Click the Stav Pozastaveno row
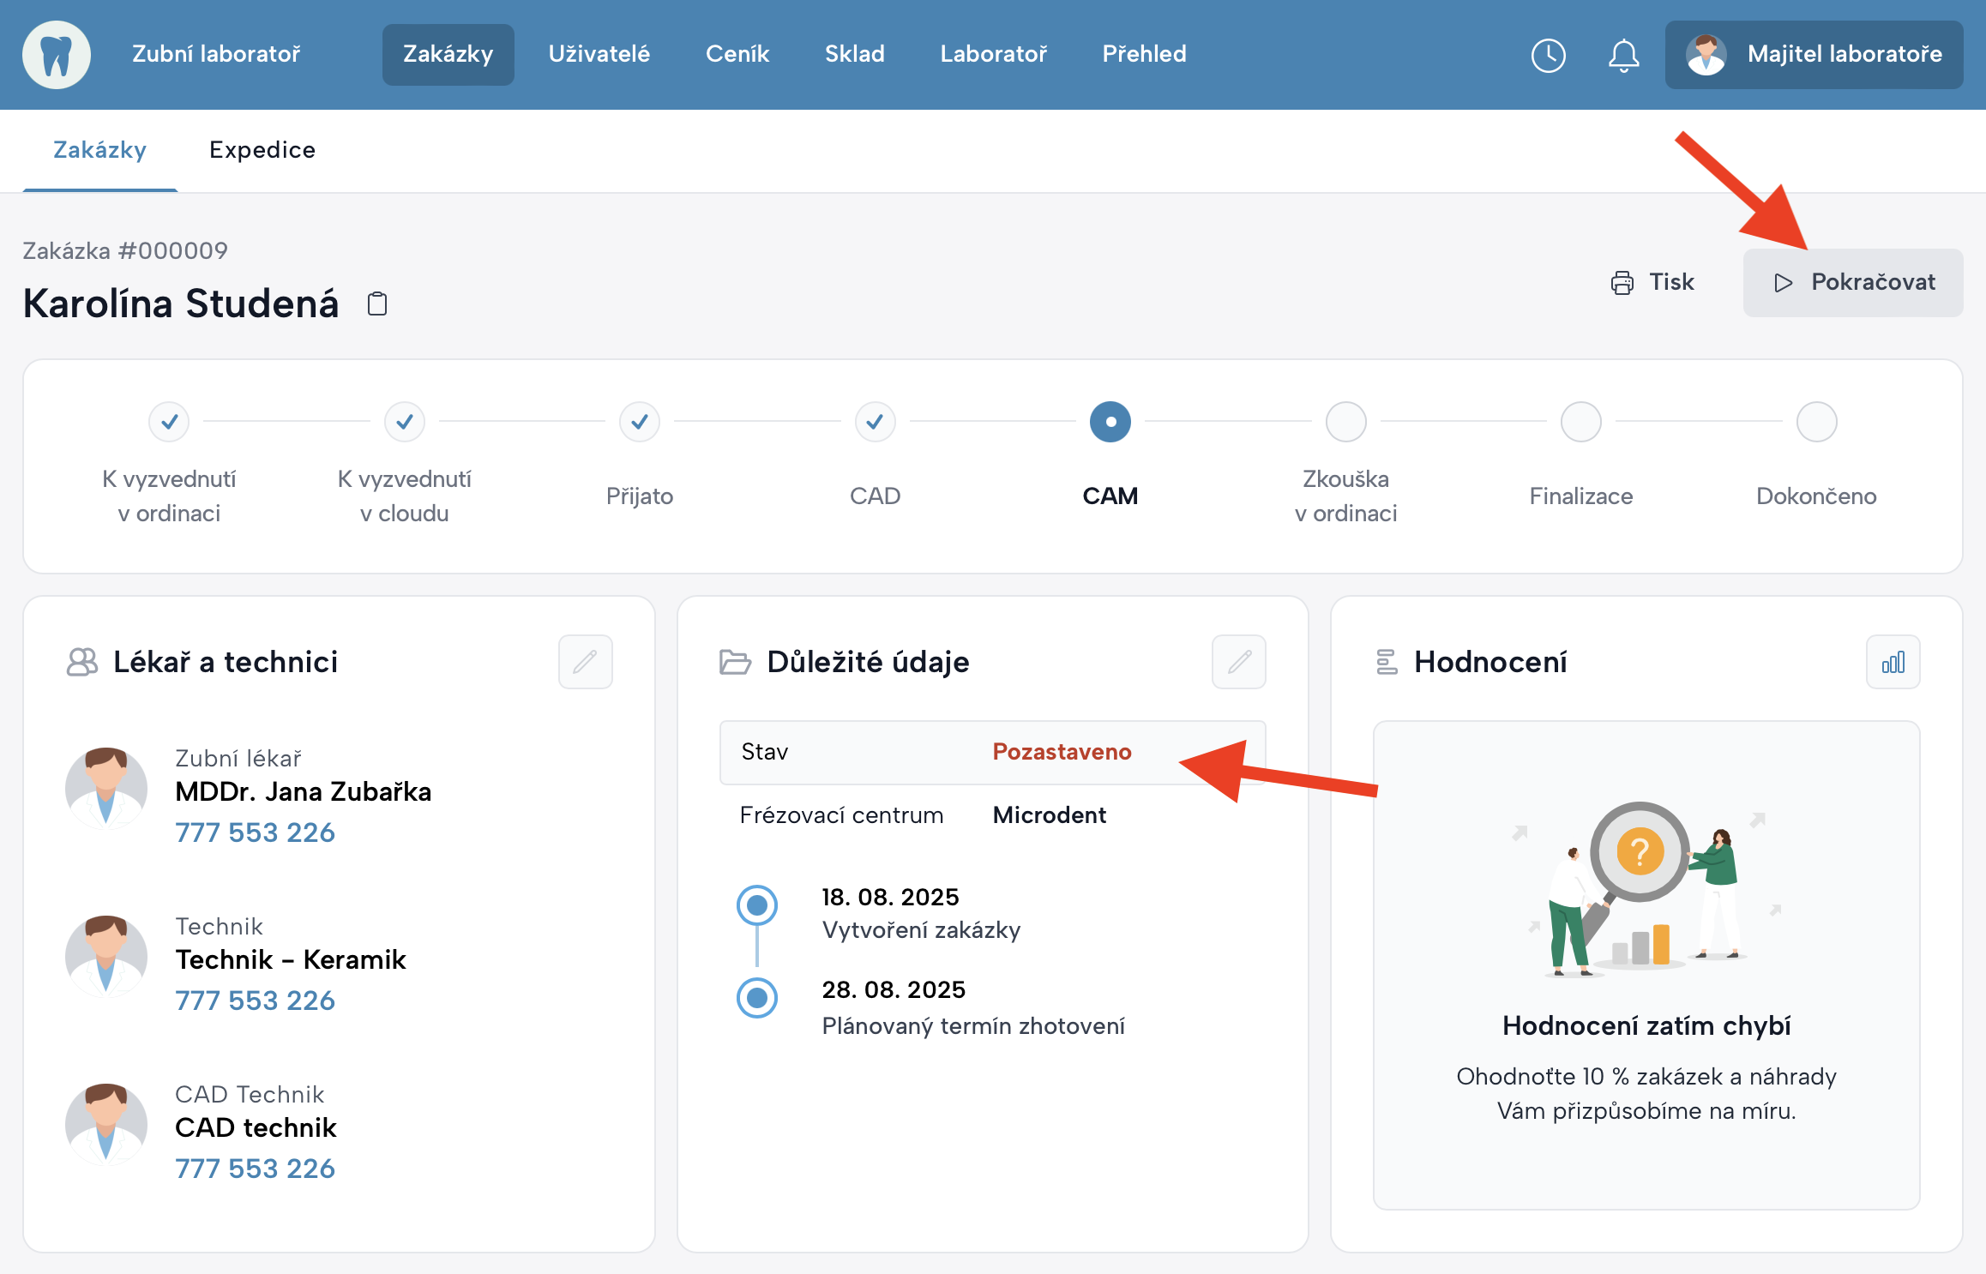 tap(992, 752)
